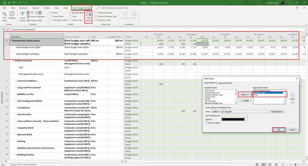Open the Work column filter dropdown

(x=107, y=37)
